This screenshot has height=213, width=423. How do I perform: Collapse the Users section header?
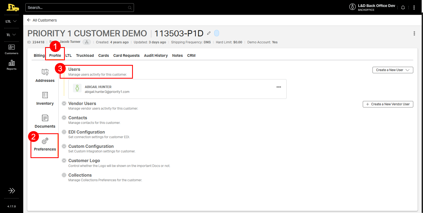(x=74, y=69)
